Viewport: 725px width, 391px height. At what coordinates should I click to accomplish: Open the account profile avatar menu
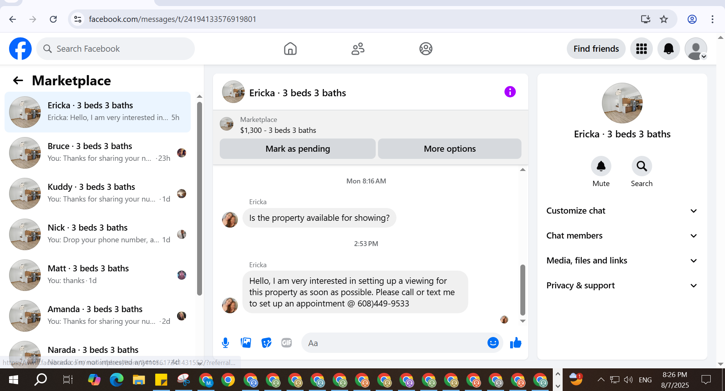click(x=696, y=49)
